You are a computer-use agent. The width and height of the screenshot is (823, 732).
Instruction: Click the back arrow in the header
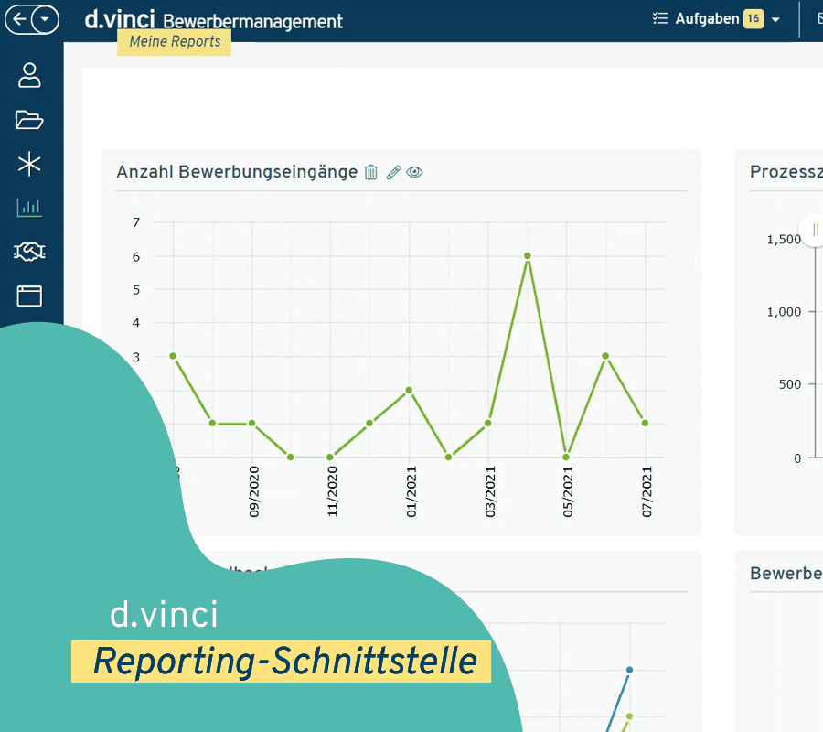19,19
